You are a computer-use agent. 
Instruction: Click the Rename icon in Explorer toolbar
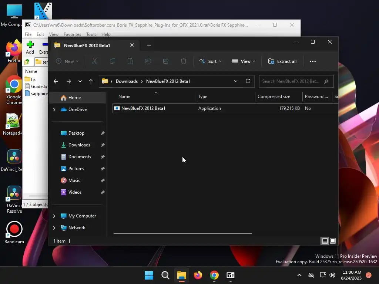(x=148, y=61)
